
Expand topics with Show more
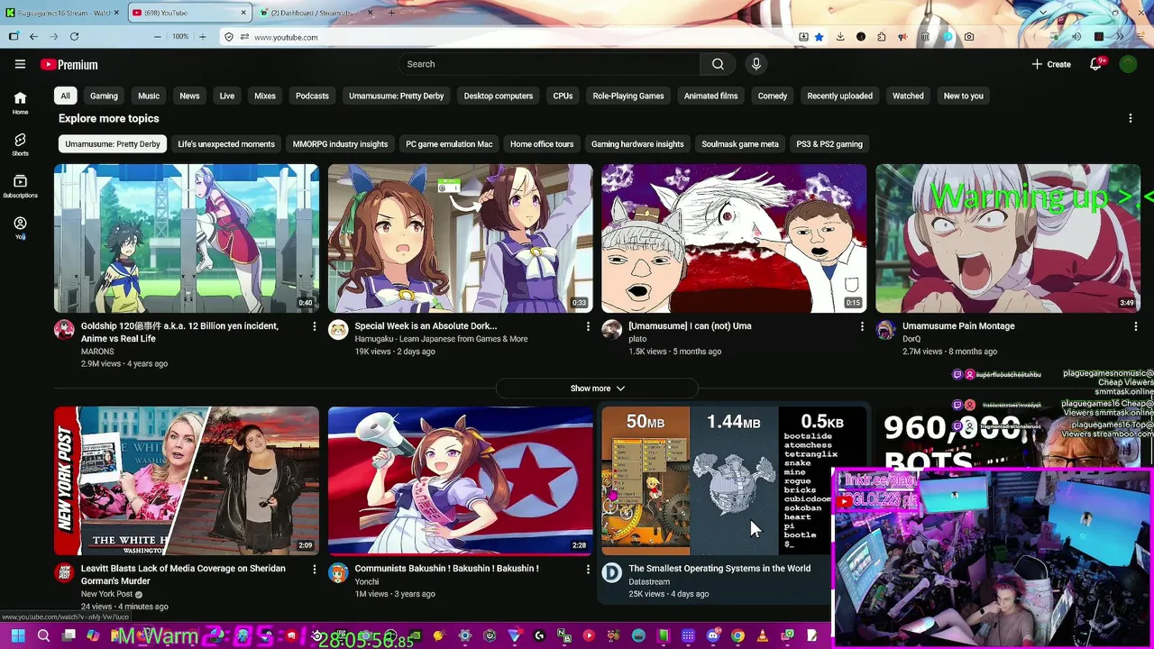pyautogui.click(x=597, y=388)
